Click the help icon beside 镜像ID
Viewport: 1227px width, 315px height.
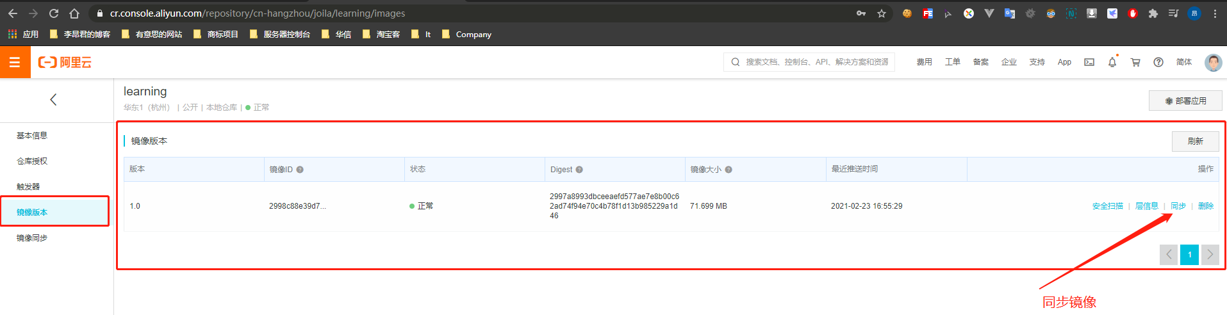(x=300, y=170)
